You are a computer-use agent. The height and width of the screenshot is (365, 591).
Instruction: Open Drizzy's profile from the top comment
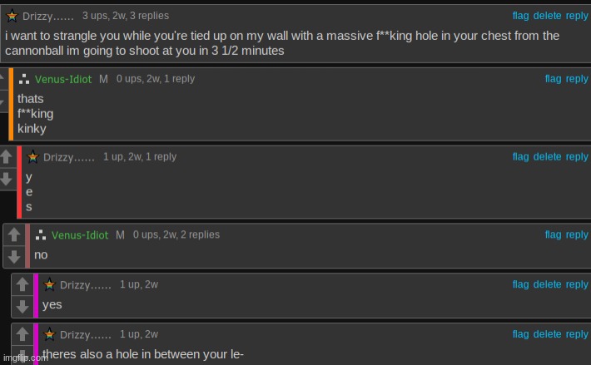(x=48, y=16)
